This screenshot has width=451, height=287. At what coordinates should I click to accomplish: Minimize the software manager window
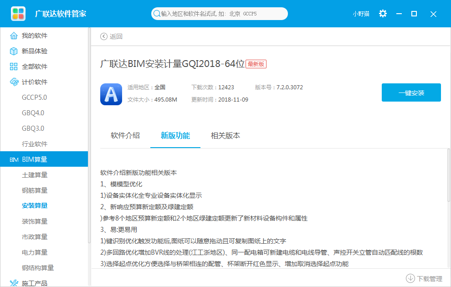tap(399, 14)
